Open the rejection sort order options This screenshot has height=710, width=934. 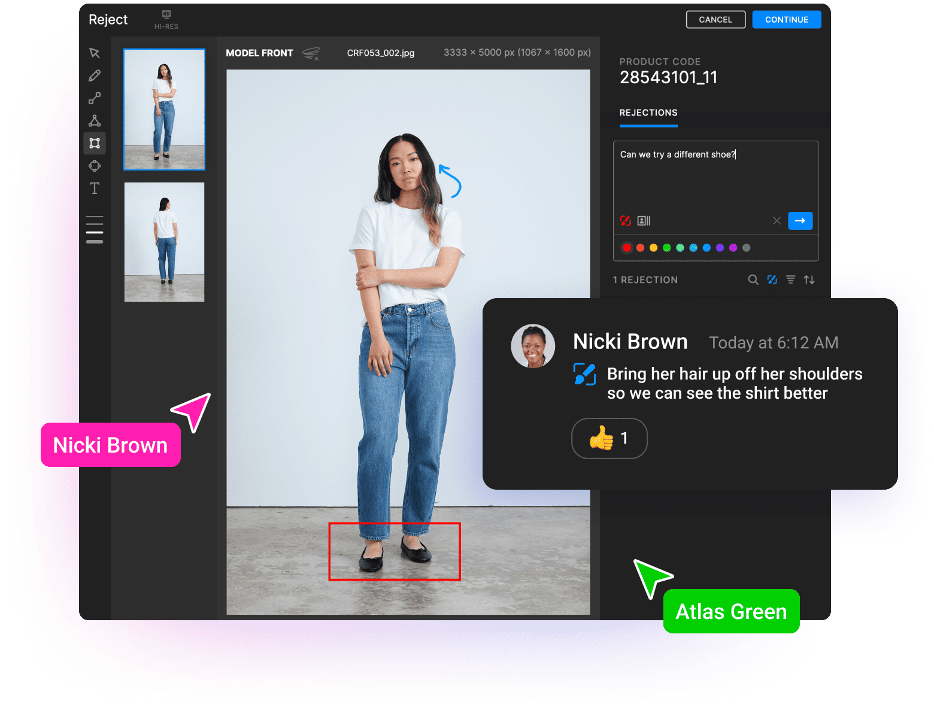(x=809, y=280)
